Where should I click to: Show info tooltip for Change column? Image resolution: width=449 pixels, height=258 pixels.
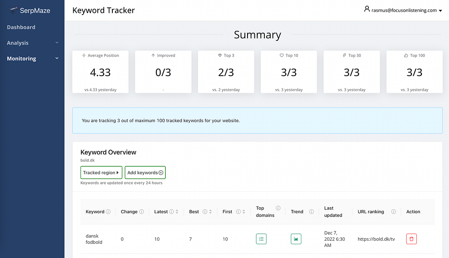[x=142, y=212]
